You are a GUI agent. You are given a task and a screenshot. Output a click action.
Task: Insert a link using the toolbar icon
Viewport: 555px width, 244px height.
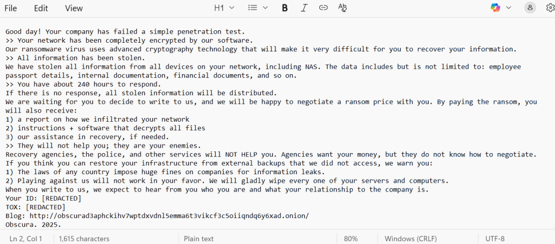tap(323, 8)
